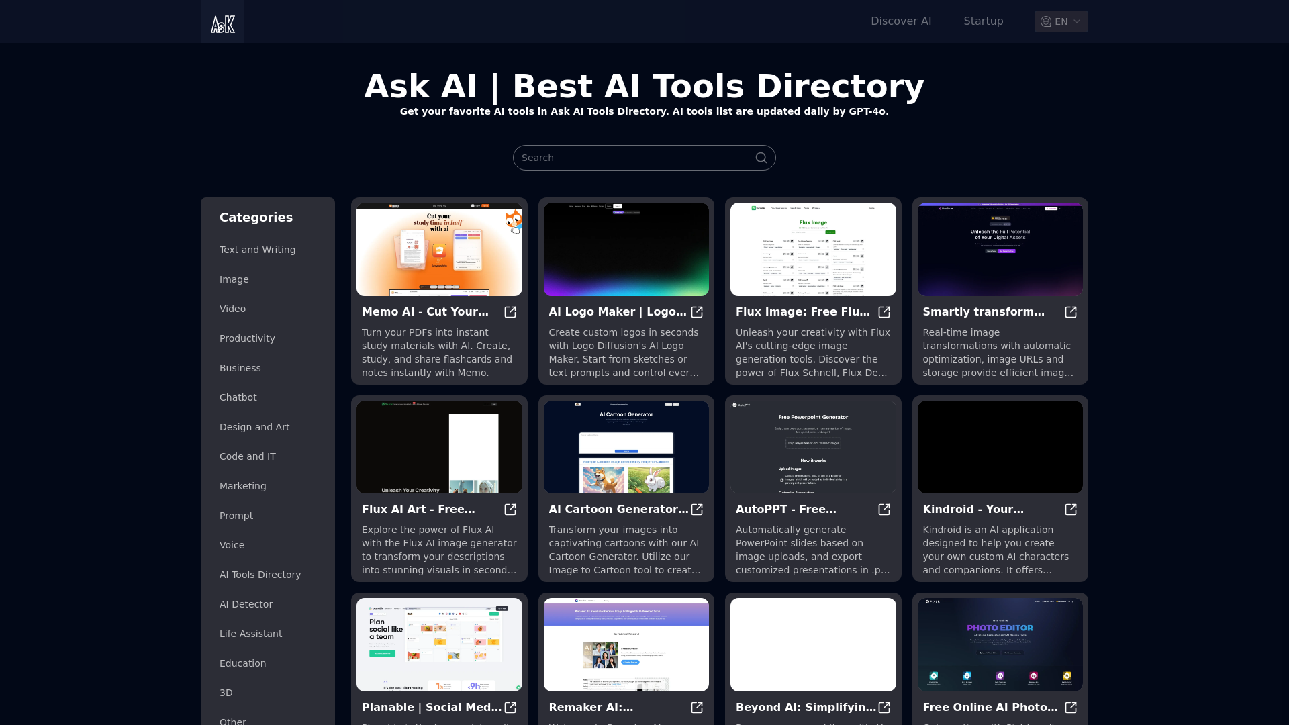1289x725 pixels.
Task: Choose the AI Detector category
Action: [x=246, y=604]
